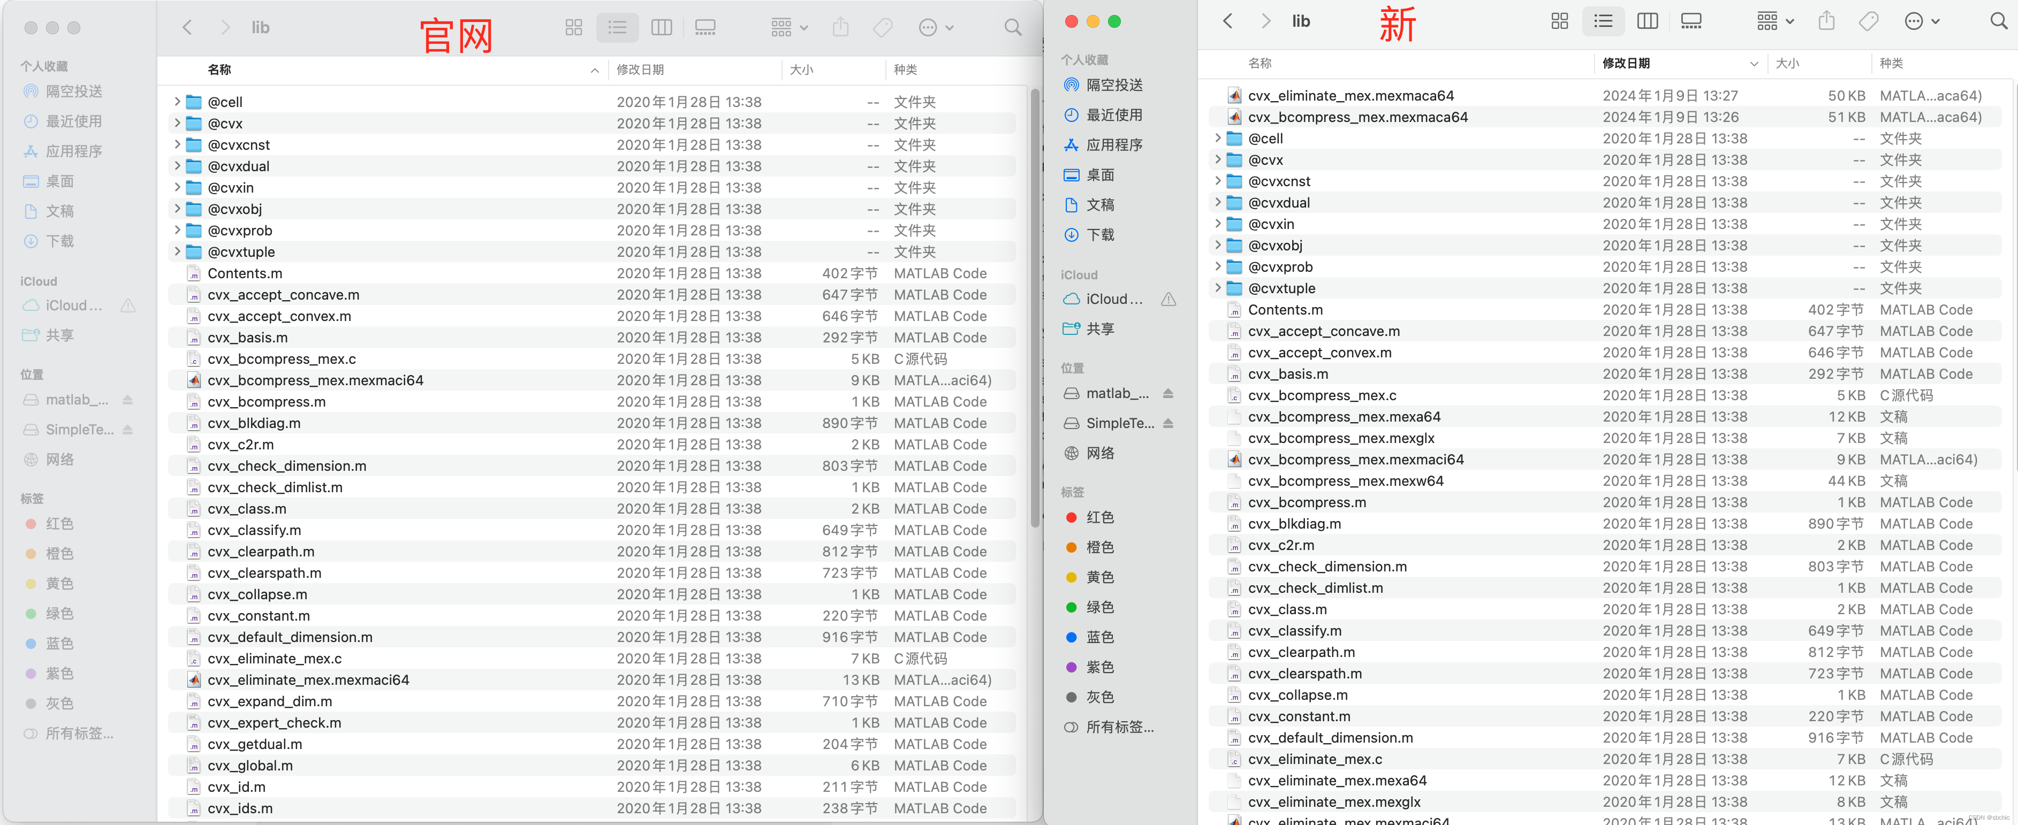This screenshot has height=825, width=2018.
Task: Open 应用程序 in right sidebar
Action: [x=1113, y=145]
